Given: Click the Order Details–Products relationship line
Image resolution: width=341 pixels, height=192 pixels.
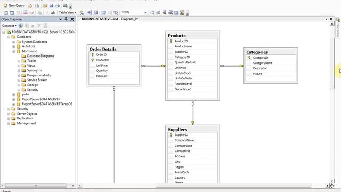Looking at the screenshot, I should tap(153, 66).
